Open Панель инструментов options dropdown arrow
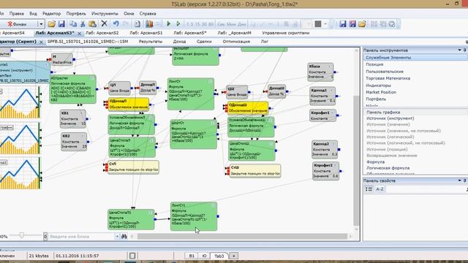 click(x=460, y=50)
